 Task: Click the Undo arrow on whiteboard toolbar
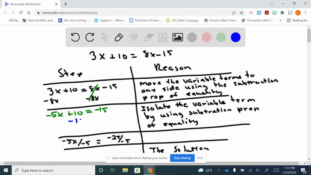[75, 37]
